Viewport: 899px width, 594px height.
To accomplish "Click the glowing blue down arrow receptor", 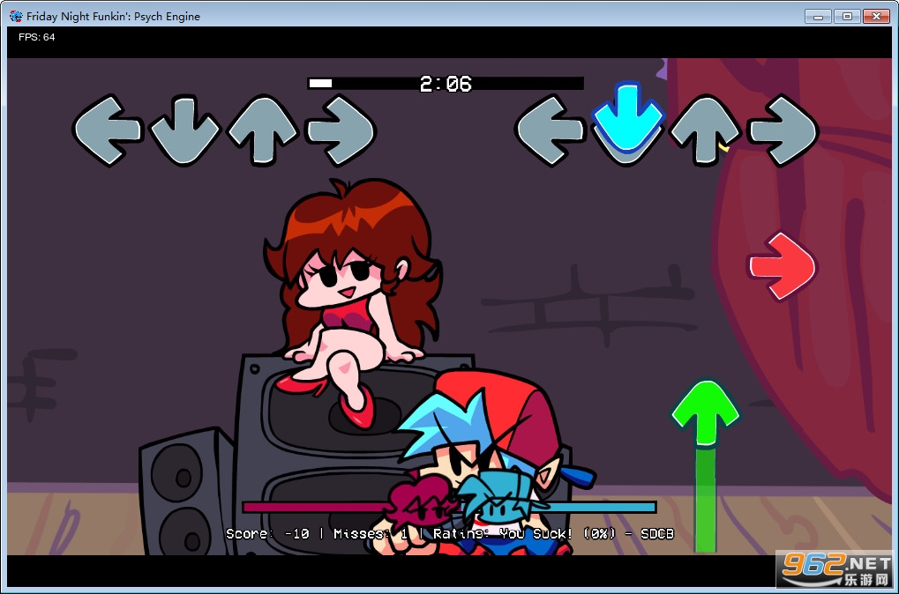I will click(x=628, y=118).
